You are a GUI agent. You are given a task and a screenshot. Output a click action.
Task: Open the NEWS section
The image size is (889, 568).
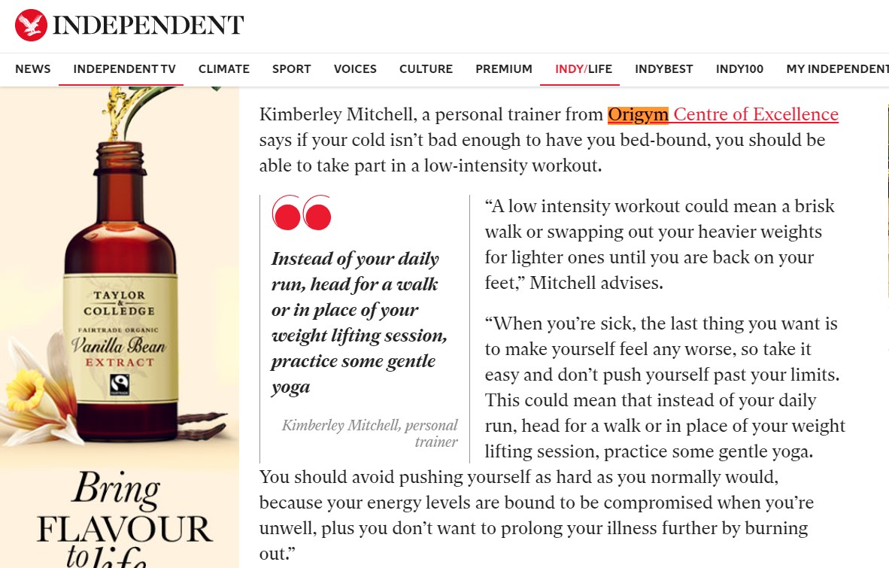click(x=32, y=68)
